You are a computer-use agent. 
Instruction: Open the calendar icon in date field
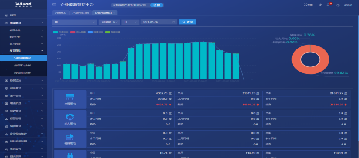pyautogui.click(x=173, y=22)
